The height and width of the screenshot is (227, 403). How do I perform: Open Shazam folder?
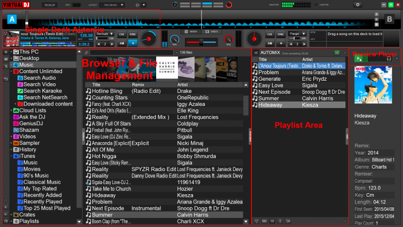click(29, 130)
